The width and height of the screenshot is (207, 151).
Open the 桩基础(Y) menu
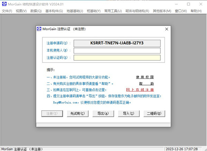[93, 11]
